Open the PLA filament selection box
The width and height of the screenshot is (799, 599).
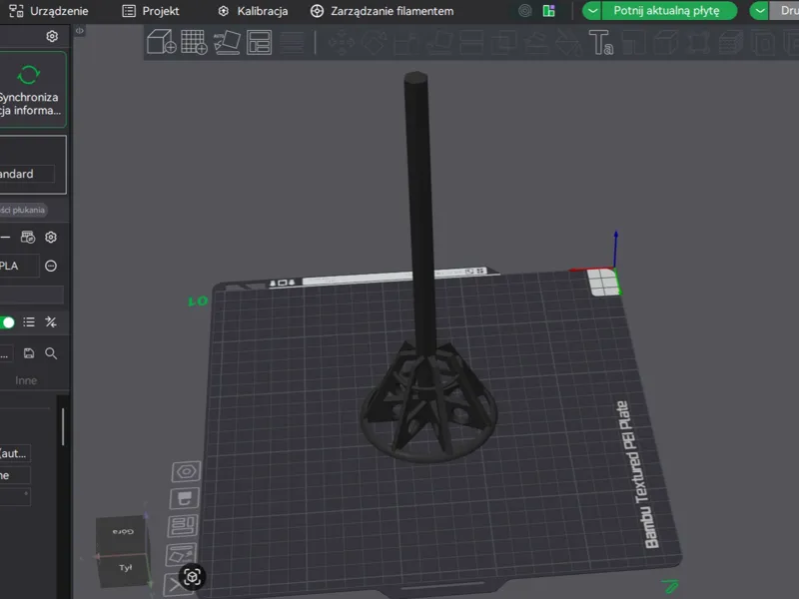click(x=19, y=266)
